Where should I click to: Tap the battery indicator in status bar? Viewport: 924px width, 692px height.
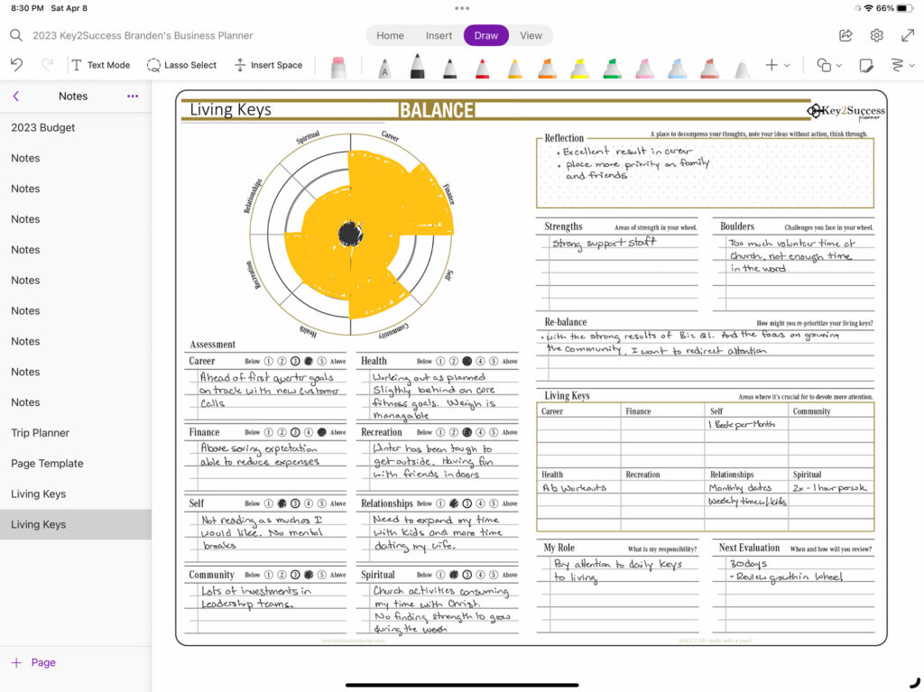coord(905,8)
